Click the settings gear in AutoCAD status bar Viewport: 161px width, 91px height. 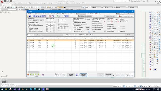coord(150,86)
